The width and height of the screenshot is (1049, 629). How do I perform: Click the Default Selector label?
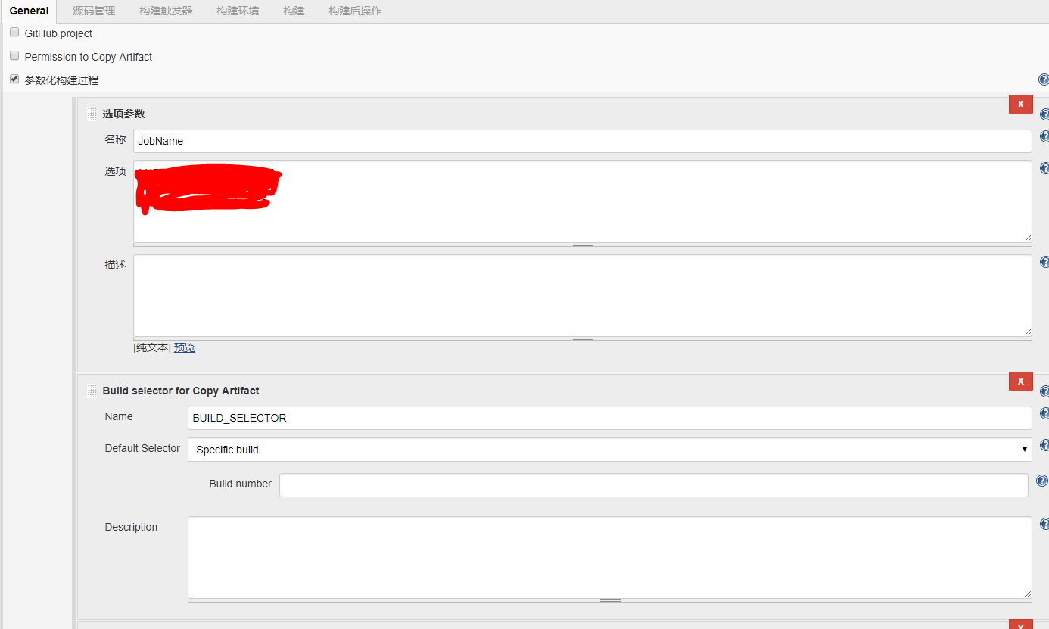point(142,448)
